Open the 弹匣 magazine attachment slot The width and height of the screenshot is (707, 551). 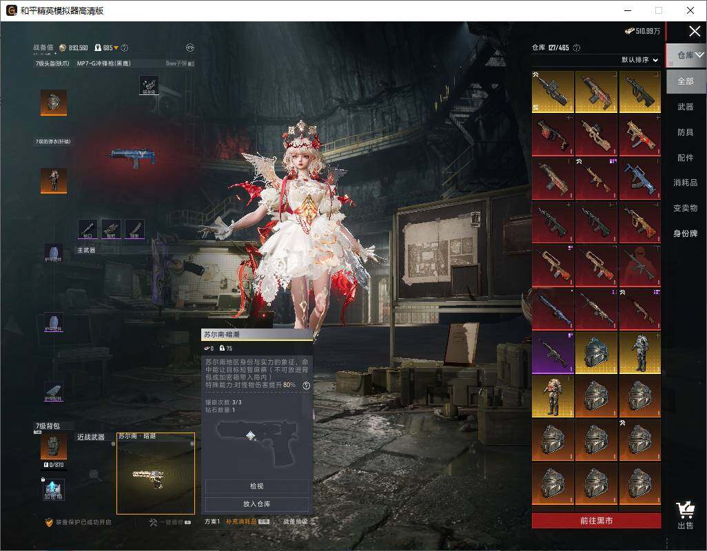[x=134, y=229]
